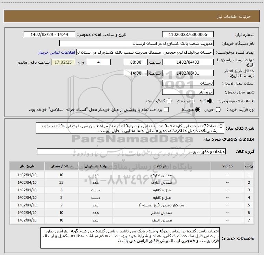Click the نام کالا column header

pyautogui.click(x=161, y=166)
